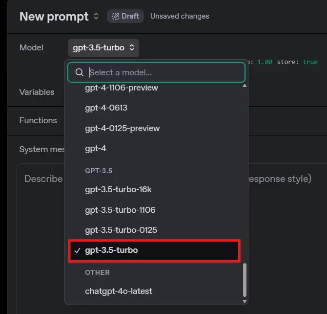Click the New prompt title
Viewport: 327px width, 314px height.
point(54,16)
